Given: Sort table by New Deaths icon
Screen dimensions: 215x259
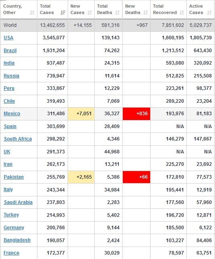Looking at the screenshot, I should (x=146, y=13).
